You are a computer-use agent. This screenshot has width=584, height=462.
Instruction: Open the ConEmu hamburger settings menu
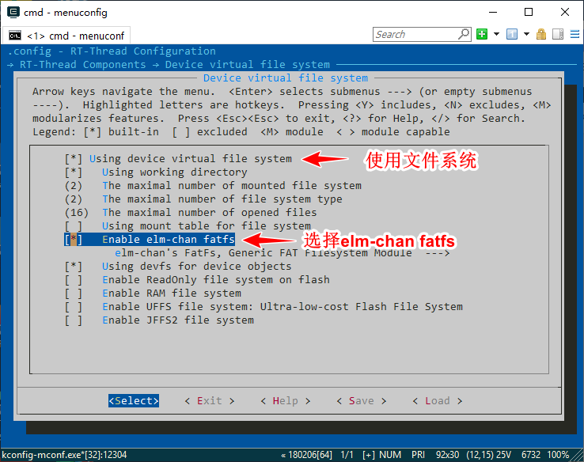coord(574,34)
